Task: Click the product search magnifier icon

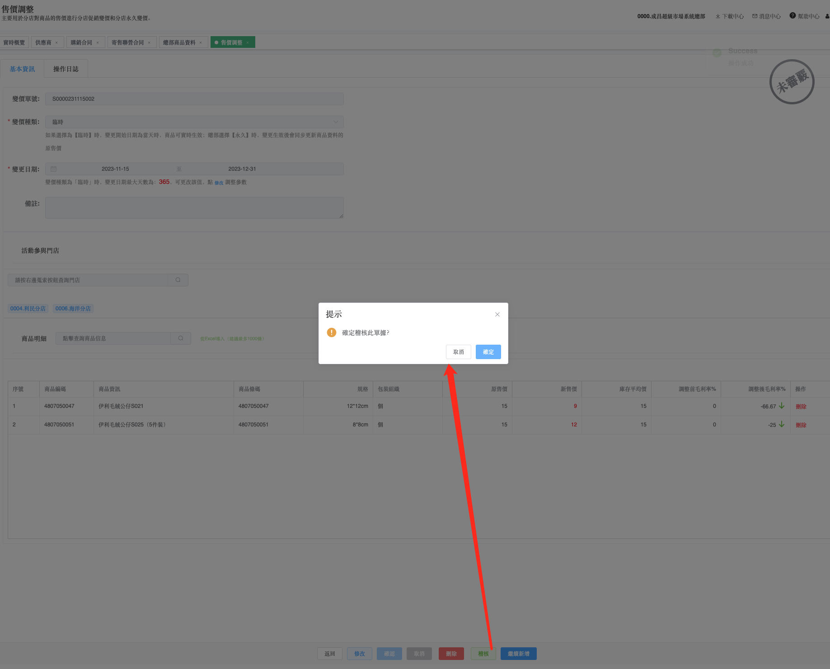Action: (x=181, y=338)
